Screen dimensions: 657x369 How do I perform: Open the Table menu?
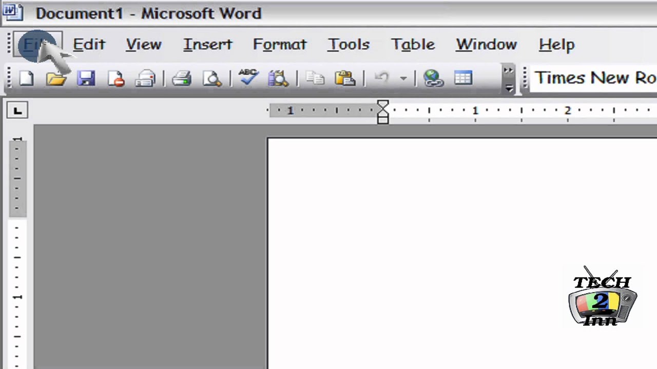(413, 45)
